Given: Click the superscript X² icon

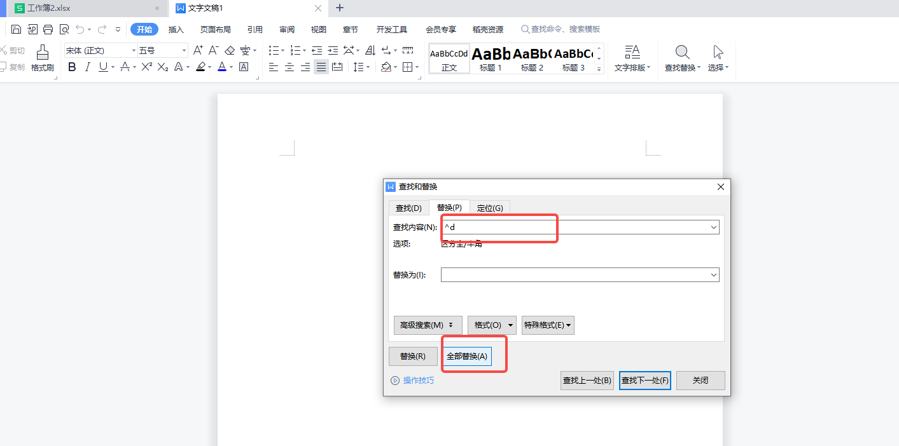Looking at the screenshot, I should 146,67.
